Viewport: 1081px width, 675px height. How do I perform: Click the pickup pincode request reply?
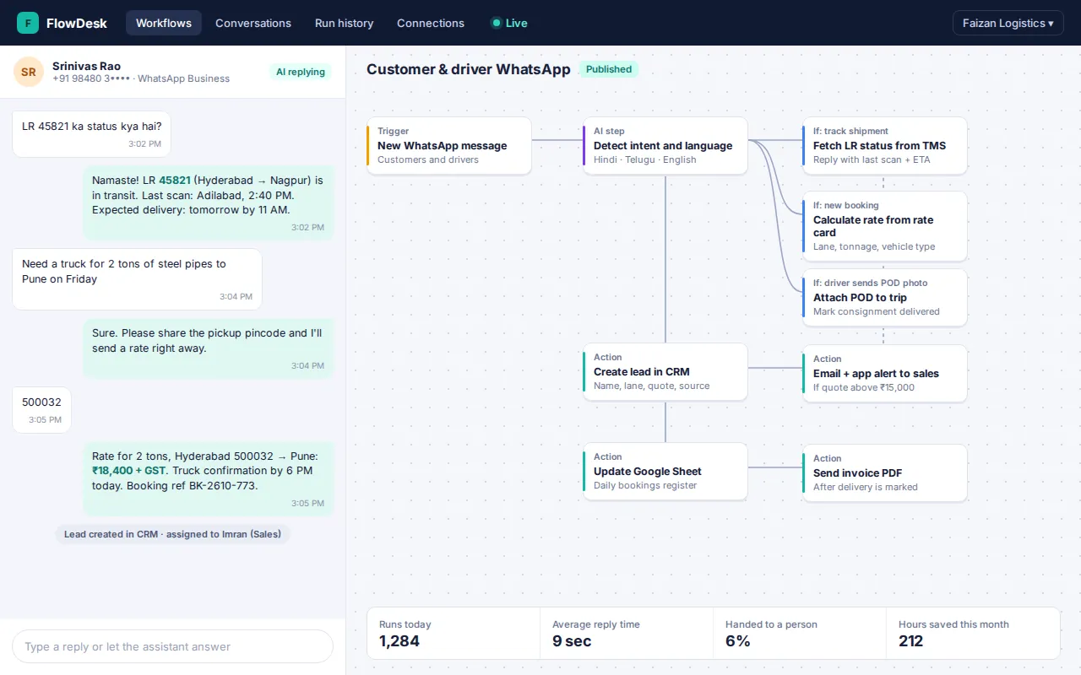pyautogui.click(x=208, y=348)
